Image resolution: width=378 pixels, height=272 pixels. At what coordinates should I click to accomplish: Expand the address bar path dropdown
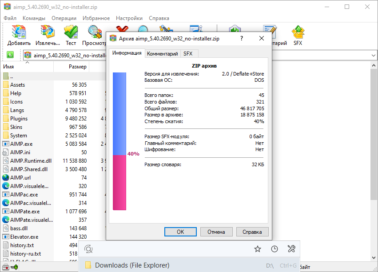(374, 55)
